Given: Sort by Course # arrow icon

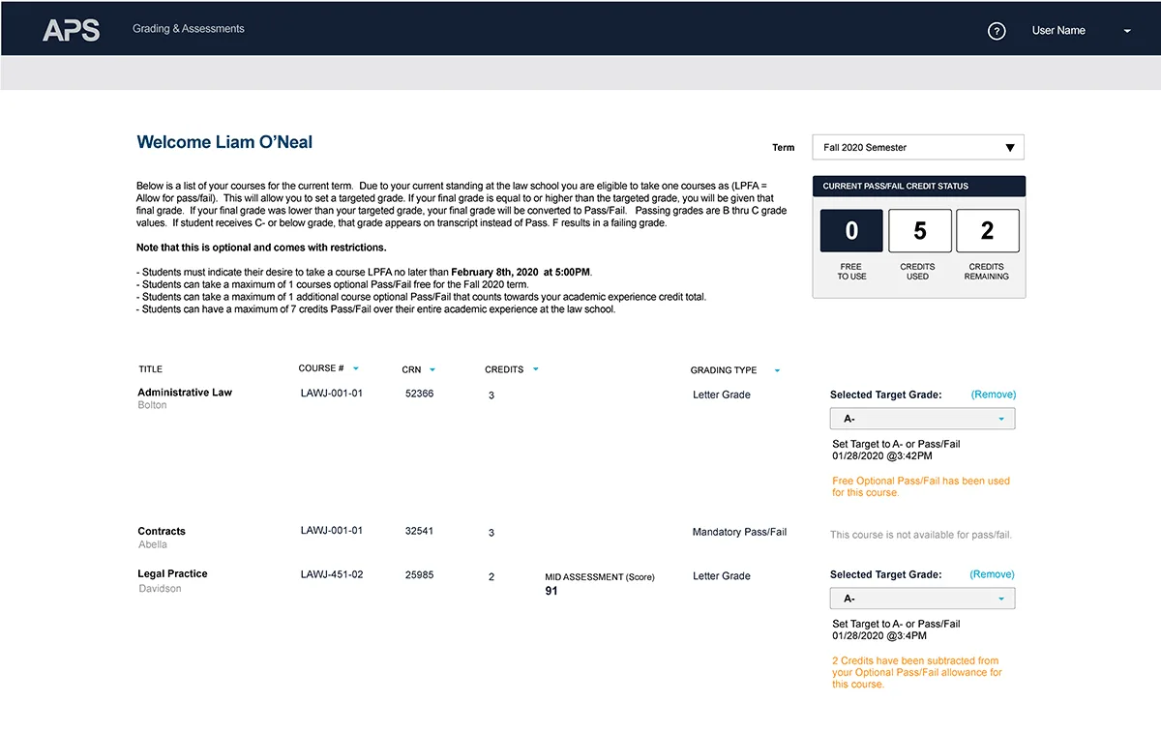Looking at the screenshot, I should (356, 368).
